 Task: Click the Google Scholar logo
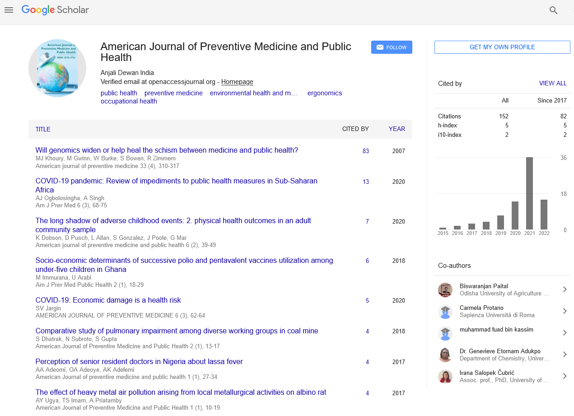55,10
